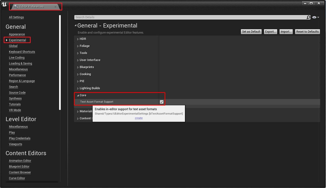Open Live Coding settings page
326x188 pixels.
[x=17, y=58]
